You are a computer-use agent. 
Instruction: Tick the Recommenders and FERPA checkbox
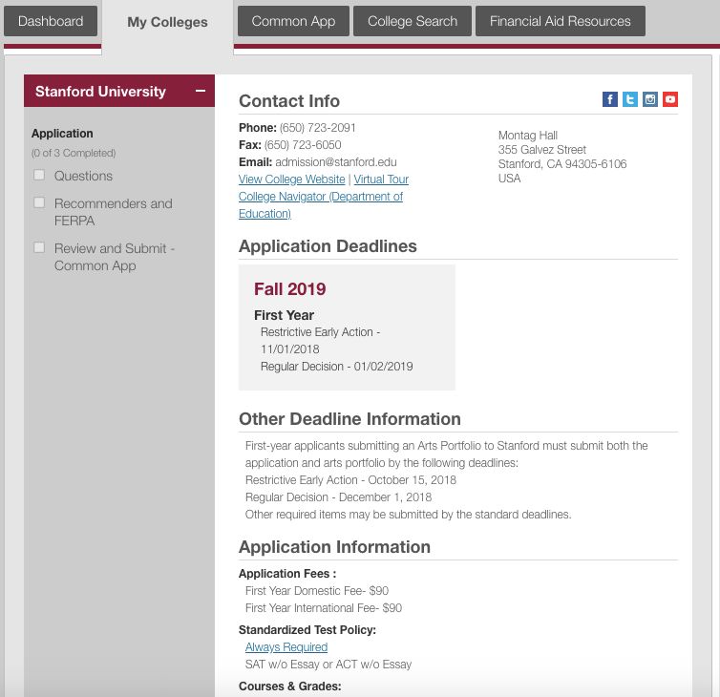(x=39, y=202)
